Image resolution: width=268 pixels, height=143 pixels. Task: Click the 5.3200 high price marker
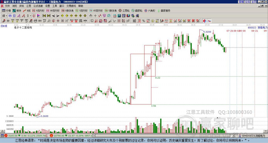pos(207,32)
